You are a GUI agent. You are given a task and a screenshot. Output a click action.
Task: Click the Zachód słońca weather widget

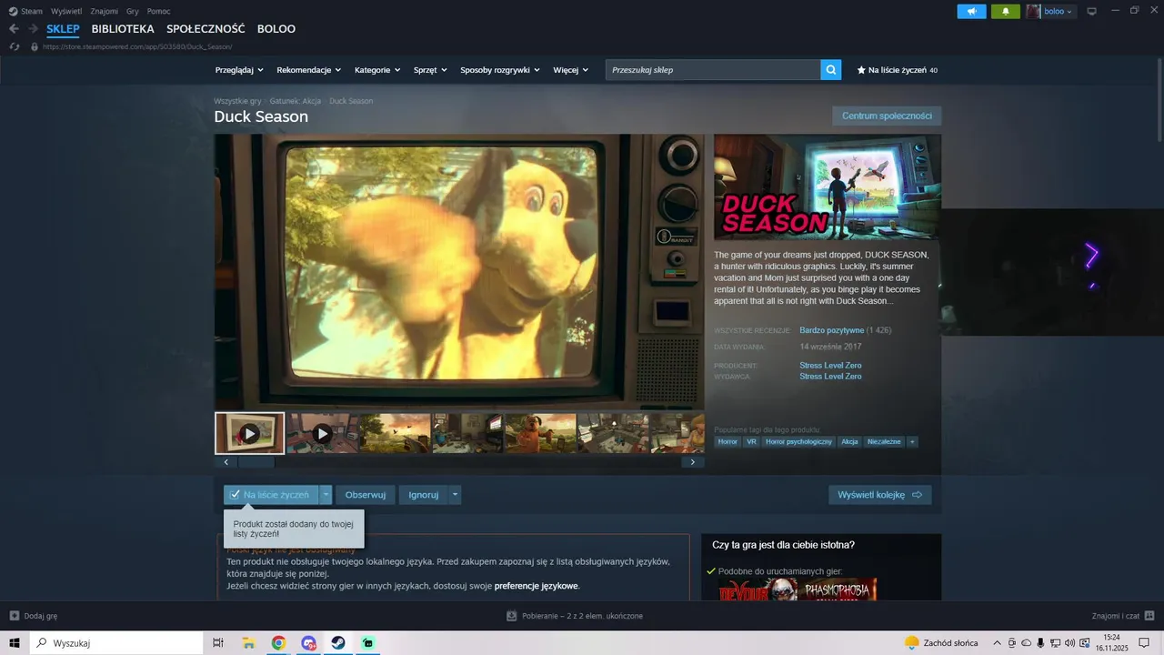pos(941,643)
